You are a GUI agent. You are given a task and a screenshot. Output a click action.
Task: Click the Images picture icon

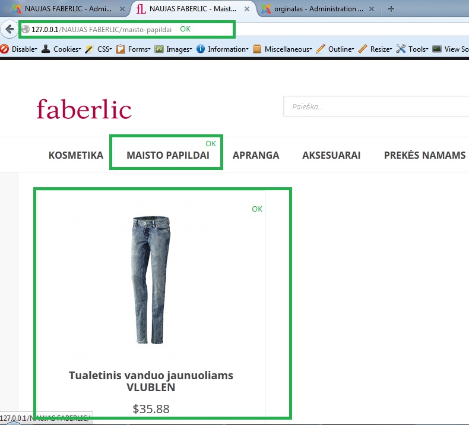[x=159, y=49]
